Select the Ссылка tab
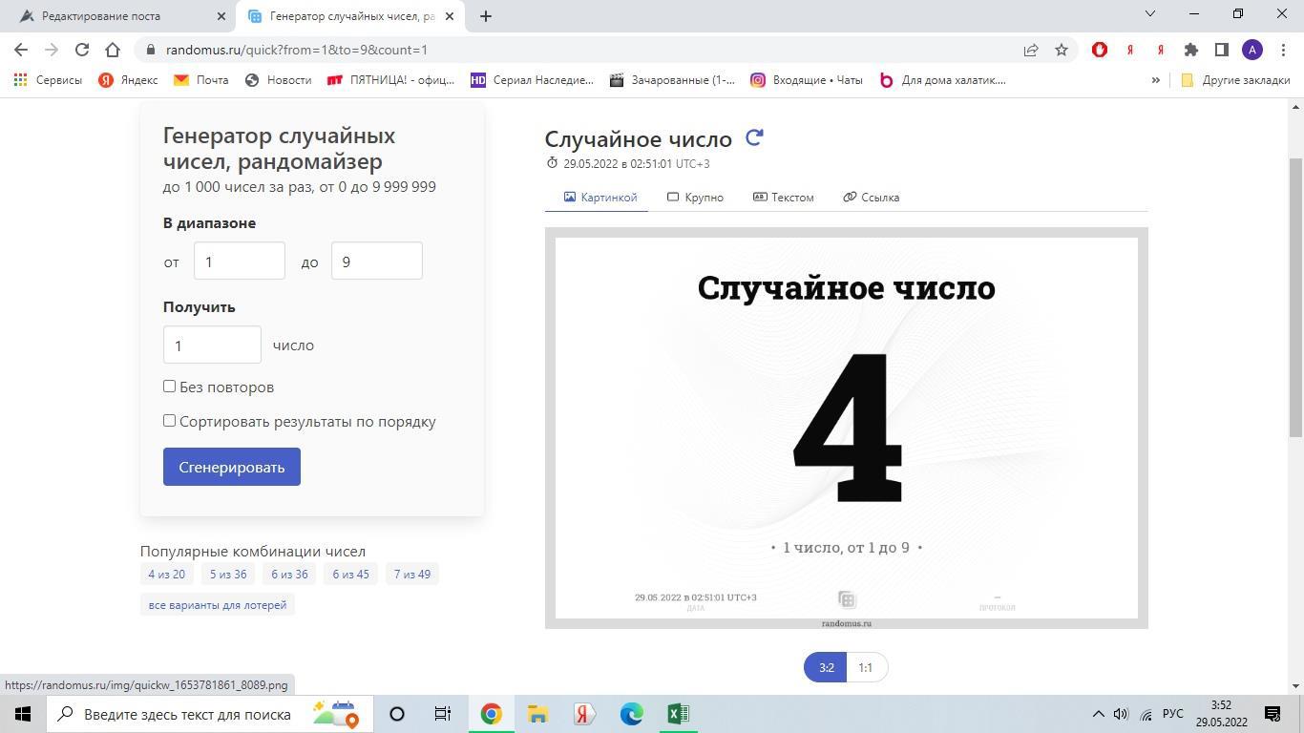This screenshot has height=733, width=1304. coord(871,197)
